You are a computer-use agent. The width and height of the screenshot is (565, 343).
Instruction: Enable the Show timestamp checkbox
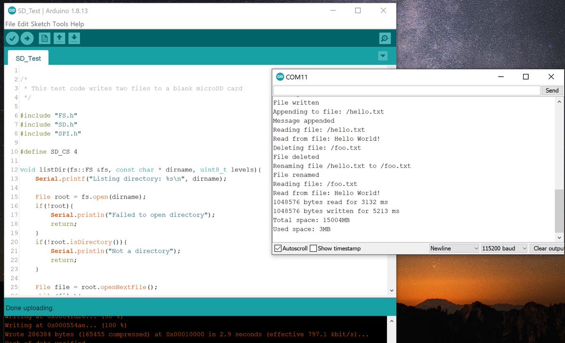(313, 248)
